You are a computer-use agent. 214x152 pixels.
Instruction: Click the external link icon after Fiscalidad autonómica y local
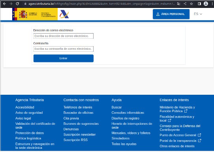coord(169,120)
